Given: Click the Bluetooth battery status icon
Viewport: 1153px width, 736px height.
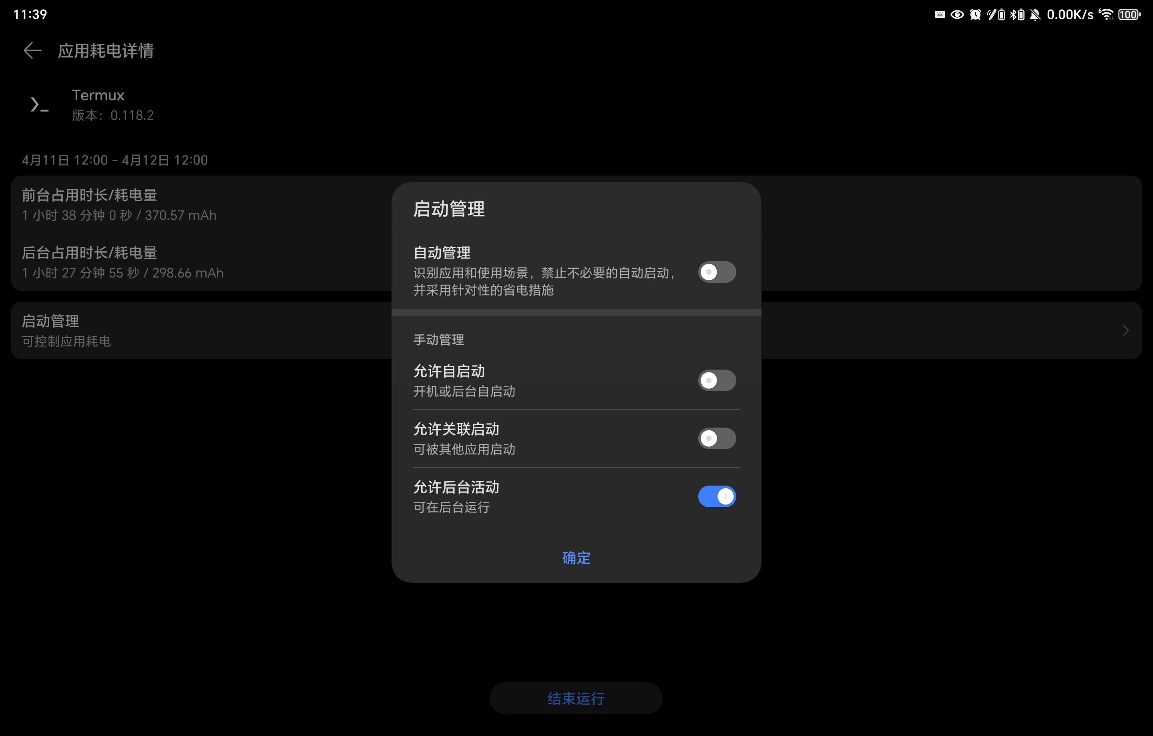Looking at the screenshot, I should pos(1017,15).
